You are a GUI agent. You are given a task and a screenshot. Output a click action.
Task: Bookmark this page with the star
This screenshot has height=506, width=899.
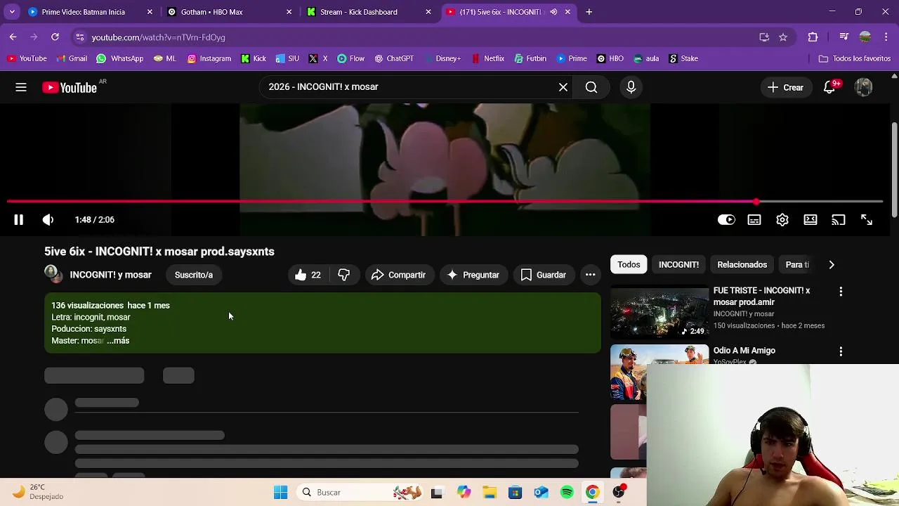pyautogui.click(x=783, y=37)
